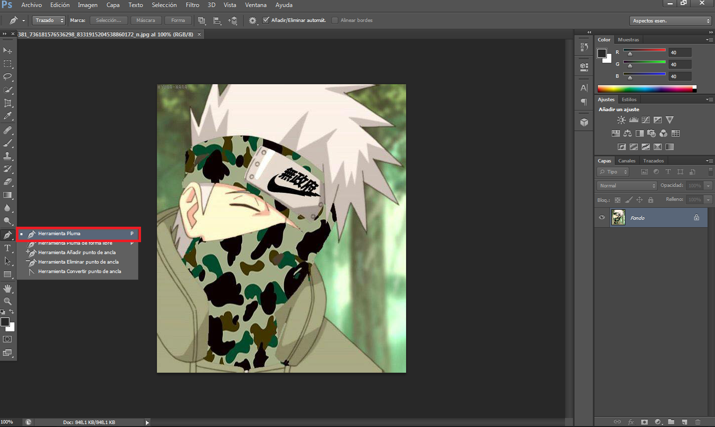Switch to the Trazados tab
Screen dimensions: 715x427
(653, 161)
